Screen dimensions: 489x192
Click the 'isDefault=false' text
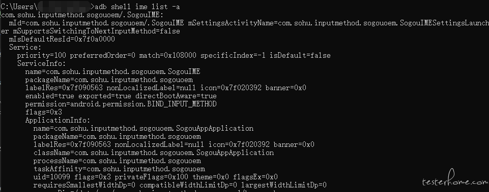click(300, 55)
